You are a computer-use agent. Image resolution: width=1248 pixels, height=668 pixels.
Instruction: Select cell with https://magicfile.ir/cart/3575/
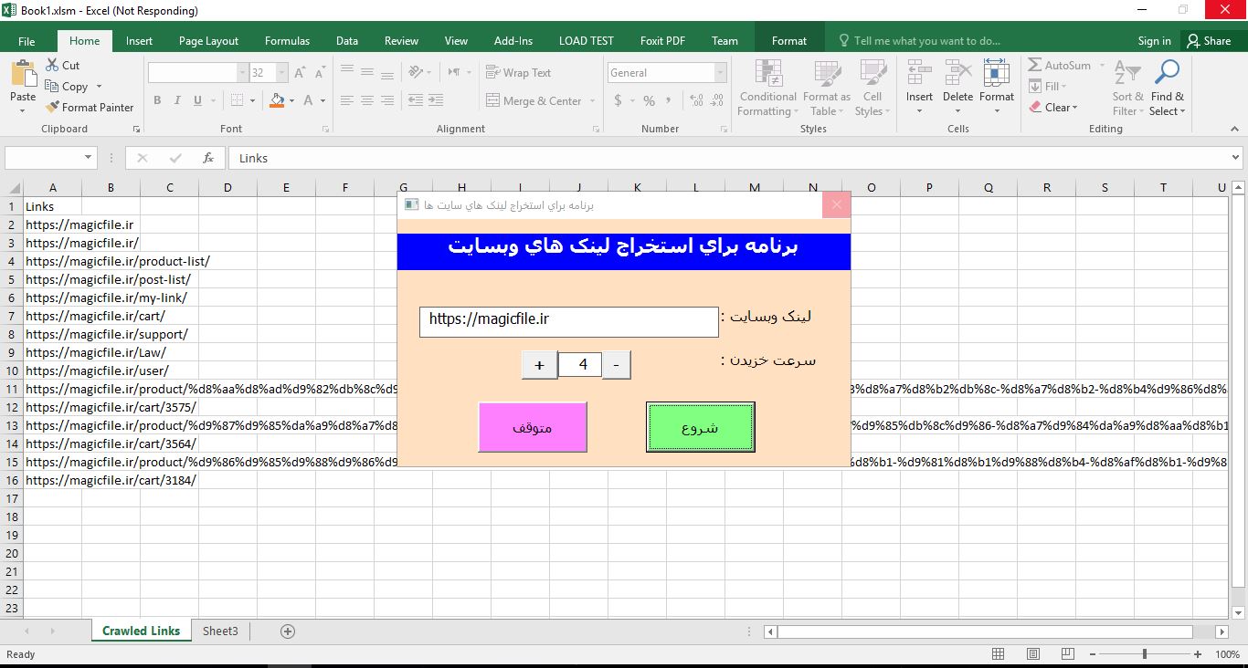pos(53,407)
